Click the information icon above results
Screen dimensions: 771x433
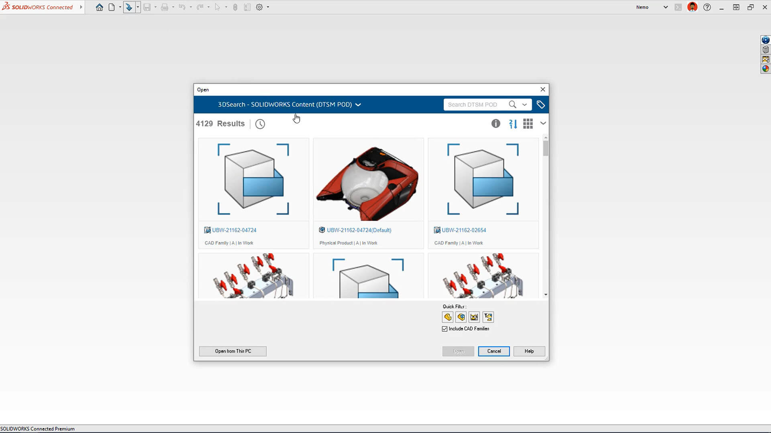(x=496, y=123)
